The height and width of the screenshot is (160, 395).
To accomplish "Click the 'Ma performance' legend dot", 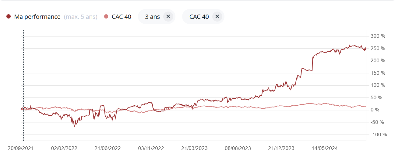I will click(x=9, y=17).
